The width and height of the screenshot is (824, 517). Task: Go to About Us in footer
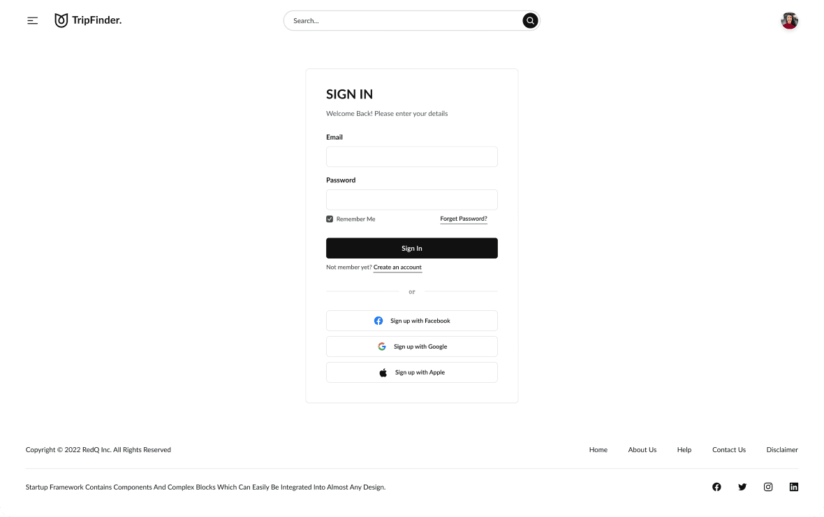[642, 450]
